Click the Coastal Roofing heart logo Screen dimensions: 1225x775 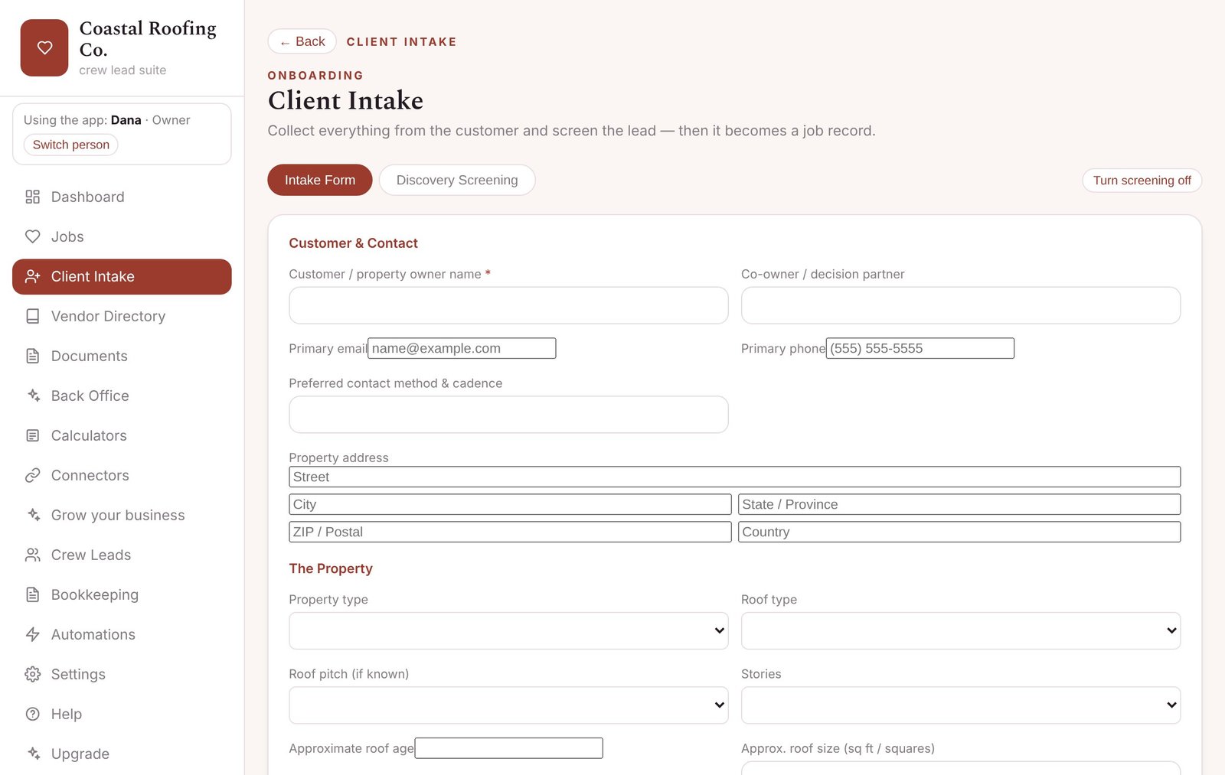pos(44,47)
